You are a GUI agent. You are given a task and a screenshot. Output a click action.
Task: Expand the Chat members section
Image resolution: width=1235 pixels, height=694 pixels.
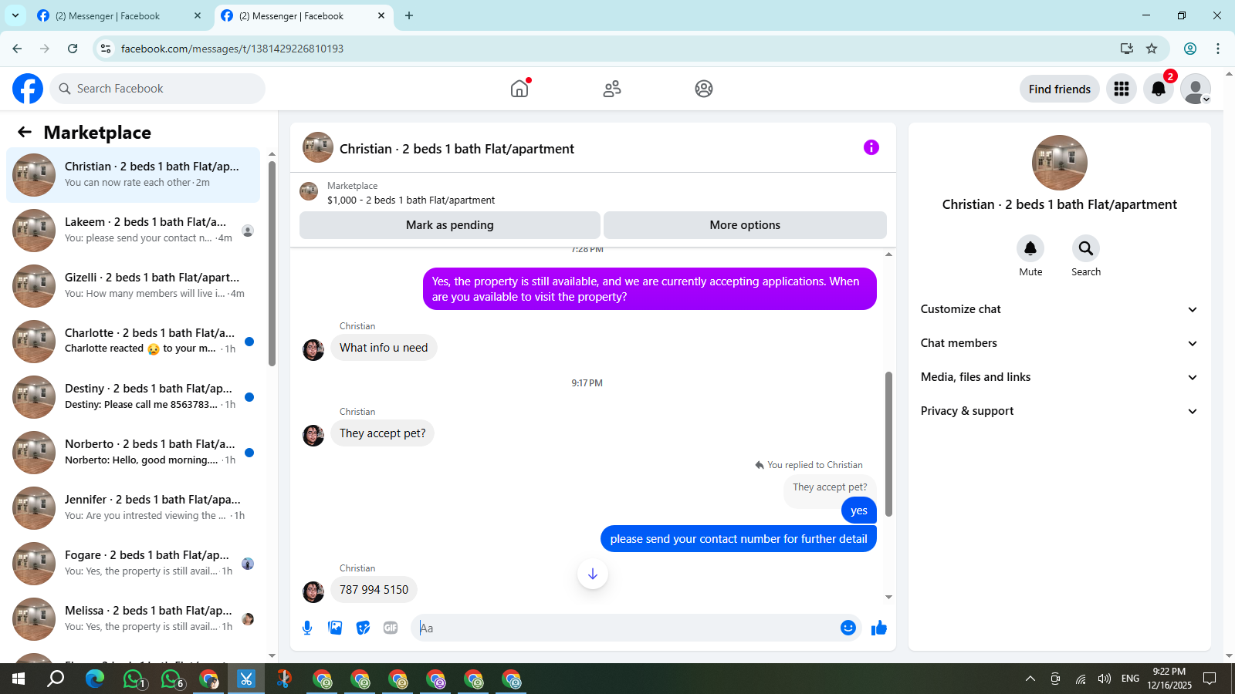pos(1059,343)
